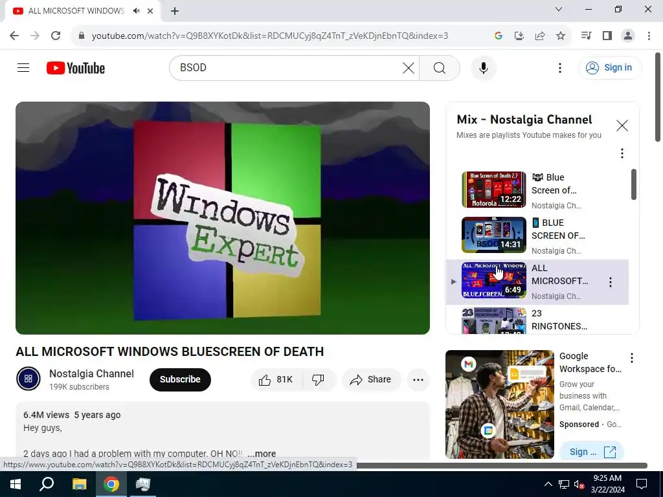This screenshot has height=497, width=663.
Task: Start voice search with the microphone icon
Action: pyautogui.click(x=483, y=67)
